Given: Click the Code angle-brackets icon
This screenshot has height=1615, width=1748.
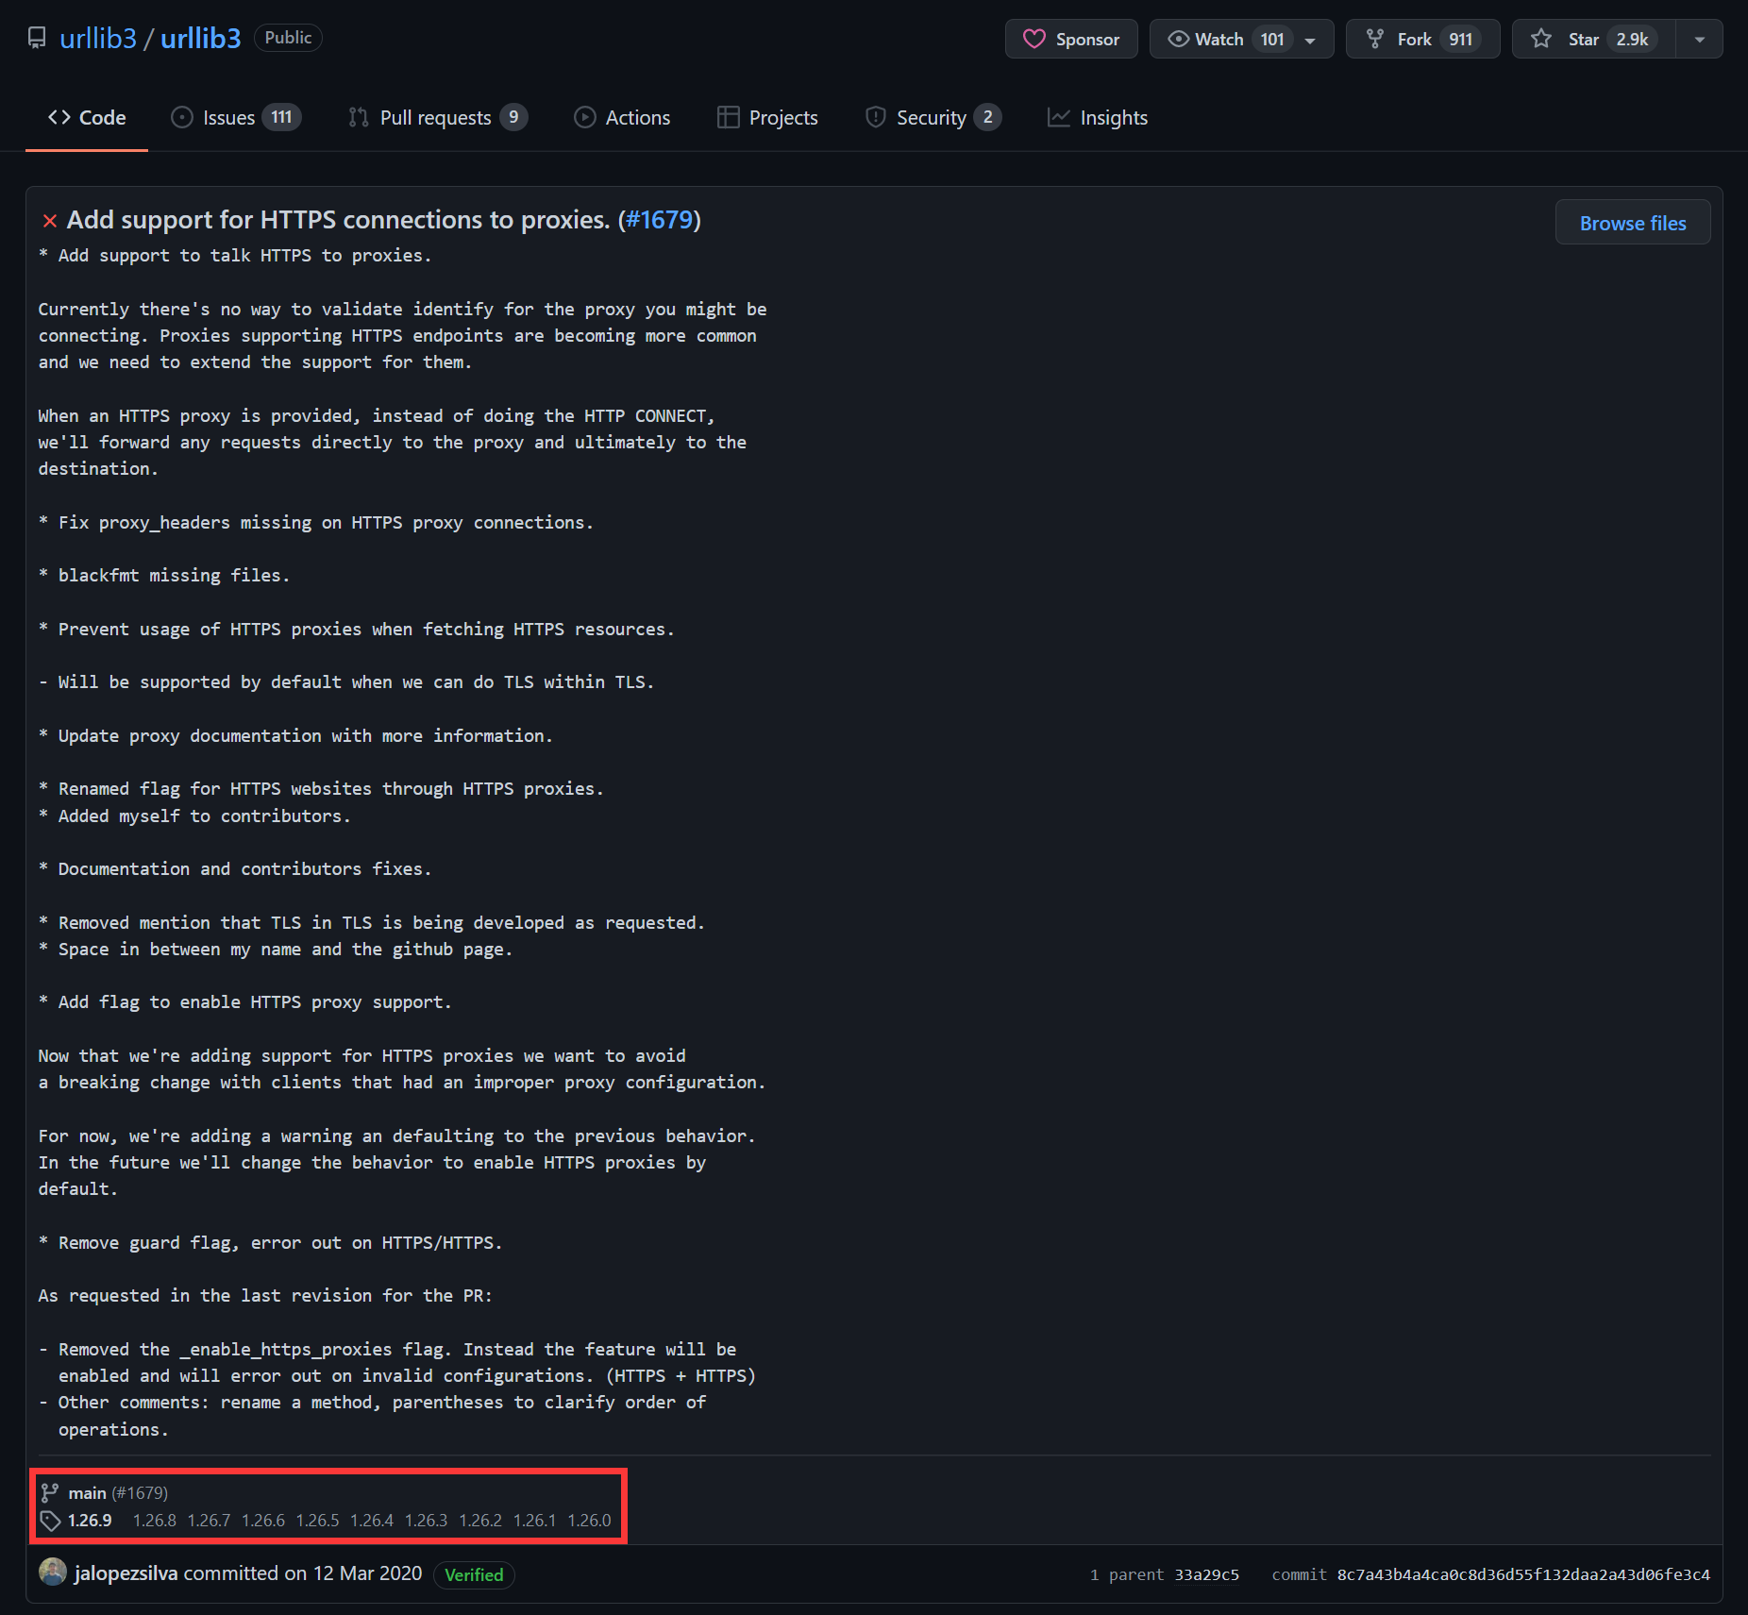Looking at the screenshot, I should (59, 117).
